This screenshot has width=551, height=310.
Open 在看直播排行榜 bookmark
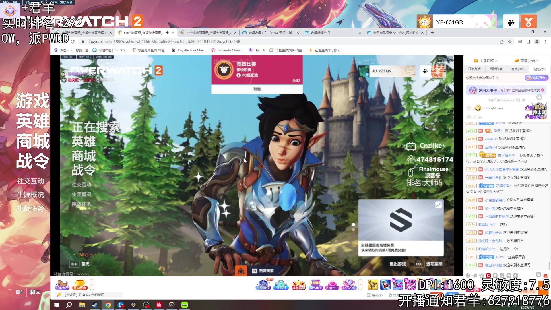325,50
